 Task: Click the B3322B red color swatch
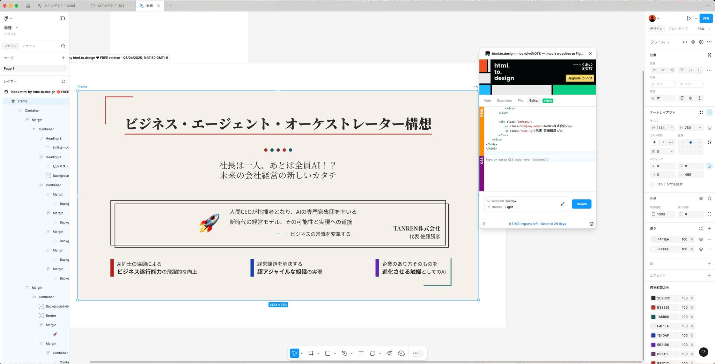pyautogui.click(x=653, y=308)
